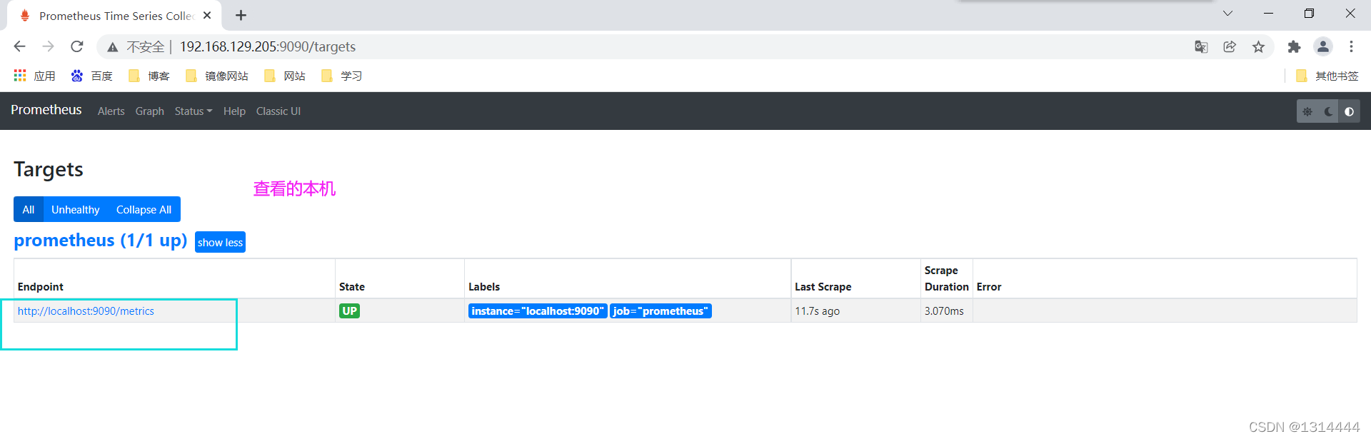Image resolution: width=1371 pixels, height=439 pixels.
Task: Click the share page icon
Action: 1230,46
